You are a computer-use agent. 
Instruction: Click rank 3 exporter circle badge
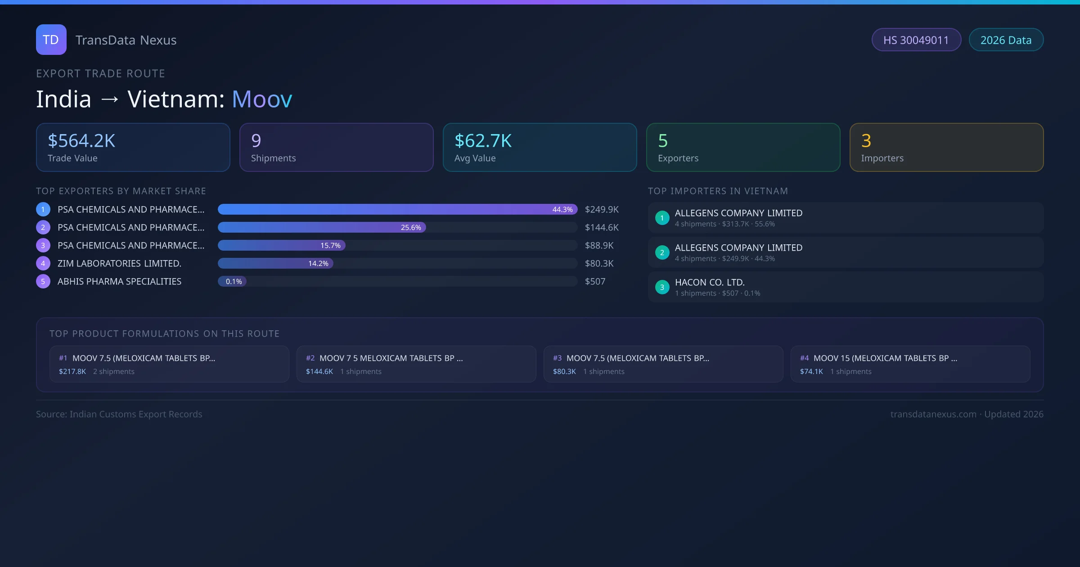pyautogui.click(x=43, y=245)
